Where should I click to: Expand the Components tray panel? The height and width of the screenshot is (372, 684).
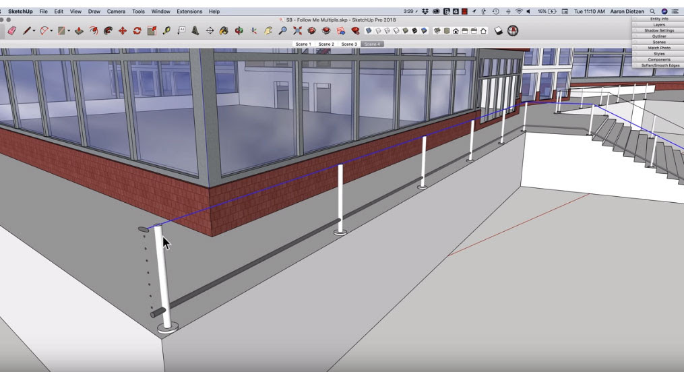(658, 59)
